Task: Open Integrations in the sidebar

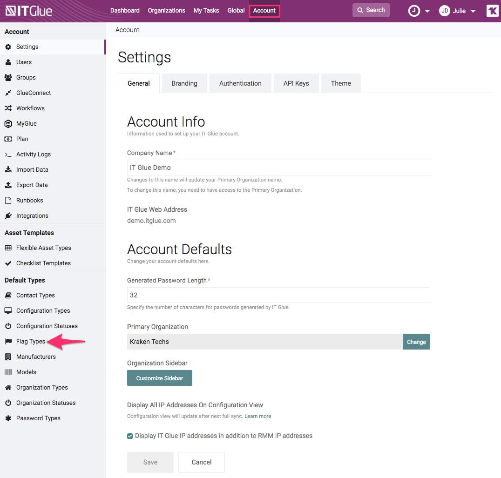Action: [33, 215]
